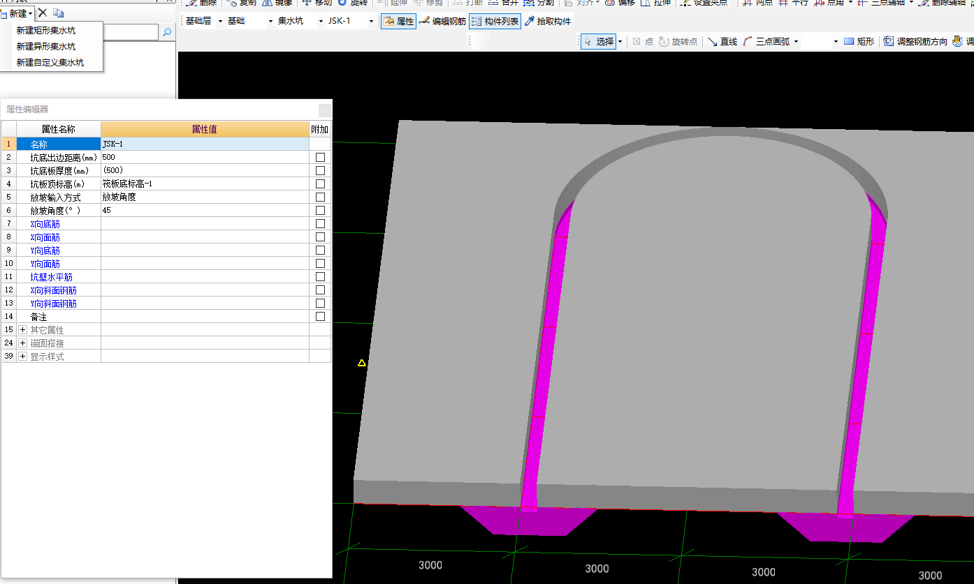Tick the 附加 checkbox for Y向底筋
The height and width of the screenshot is (584, 974).
coord(320,250)
